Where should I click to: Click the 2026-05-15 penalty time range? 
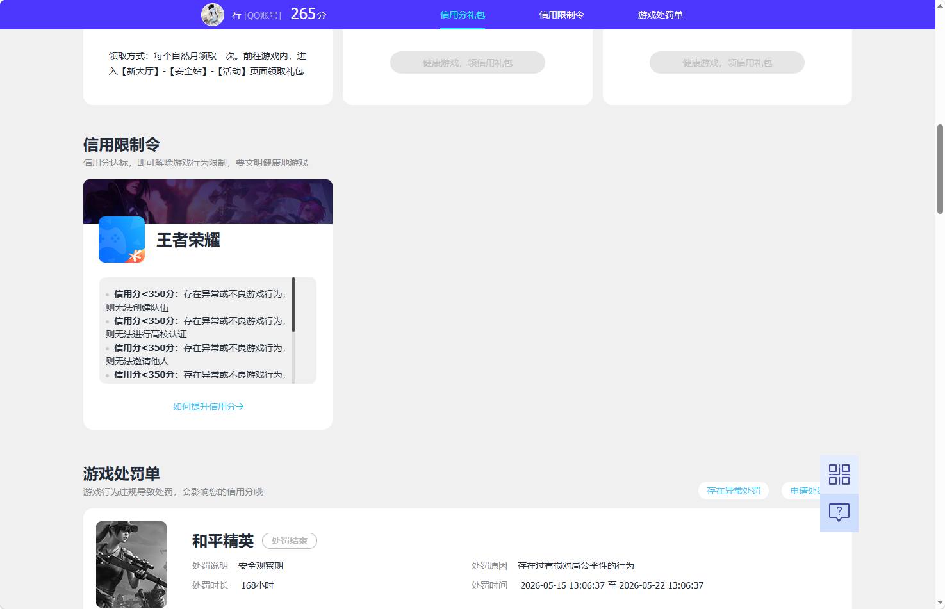click(x=612, y=585)
